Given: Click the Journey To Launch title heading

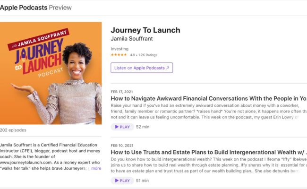Looking at the screenshot, I should click(145, 30).
